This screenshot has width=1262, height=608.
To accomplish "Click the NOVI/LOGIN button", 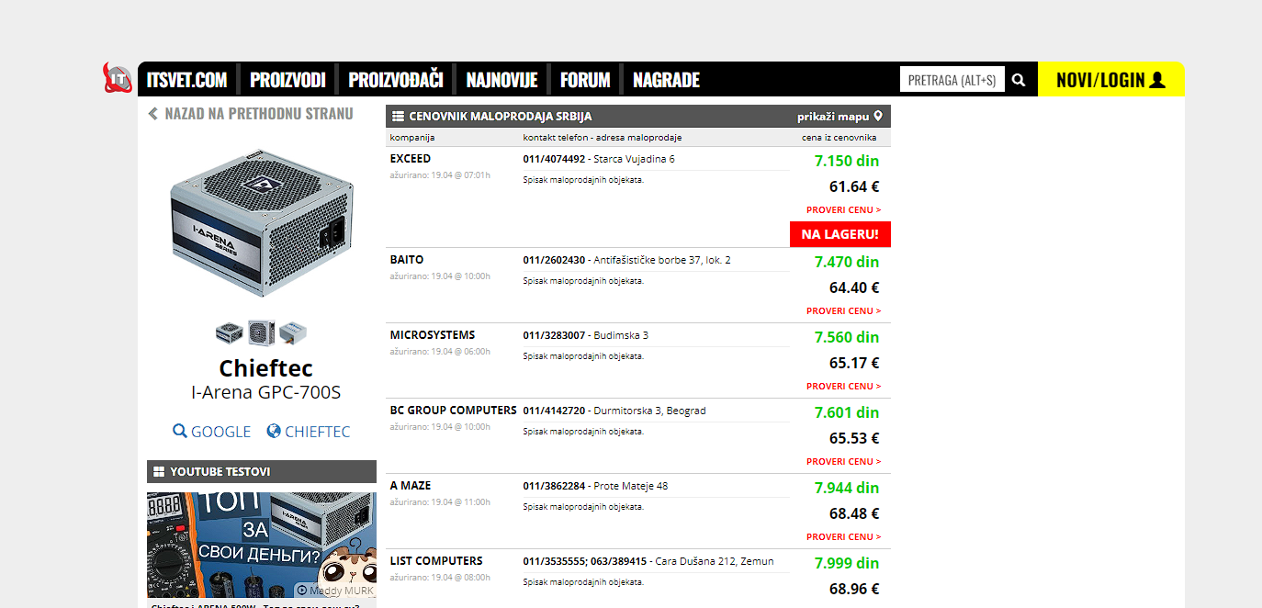I will coord(1110,80).
